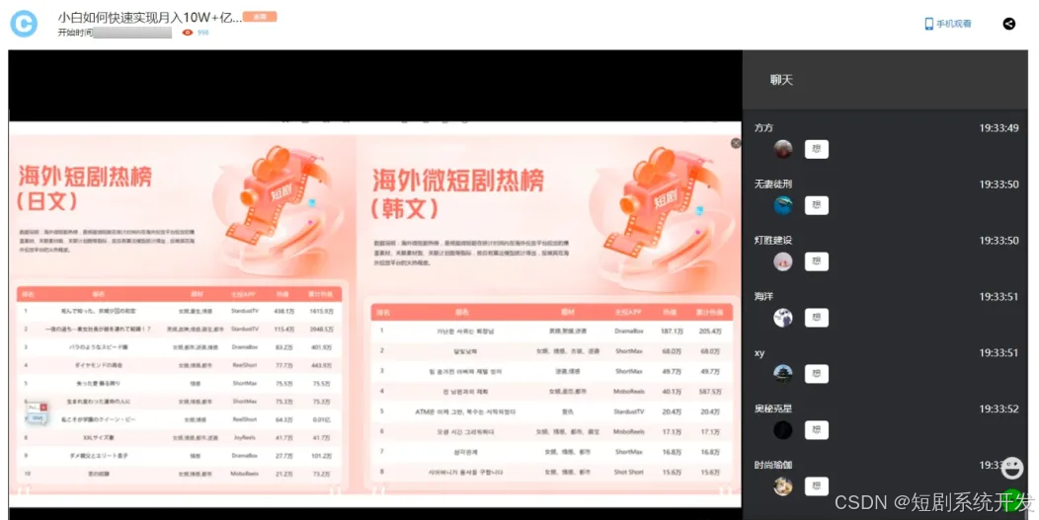The width and height of the screenshot is (1039, 520).
Task: Click the 101.2万 cumulative value
Action: [x=321, y=456]
